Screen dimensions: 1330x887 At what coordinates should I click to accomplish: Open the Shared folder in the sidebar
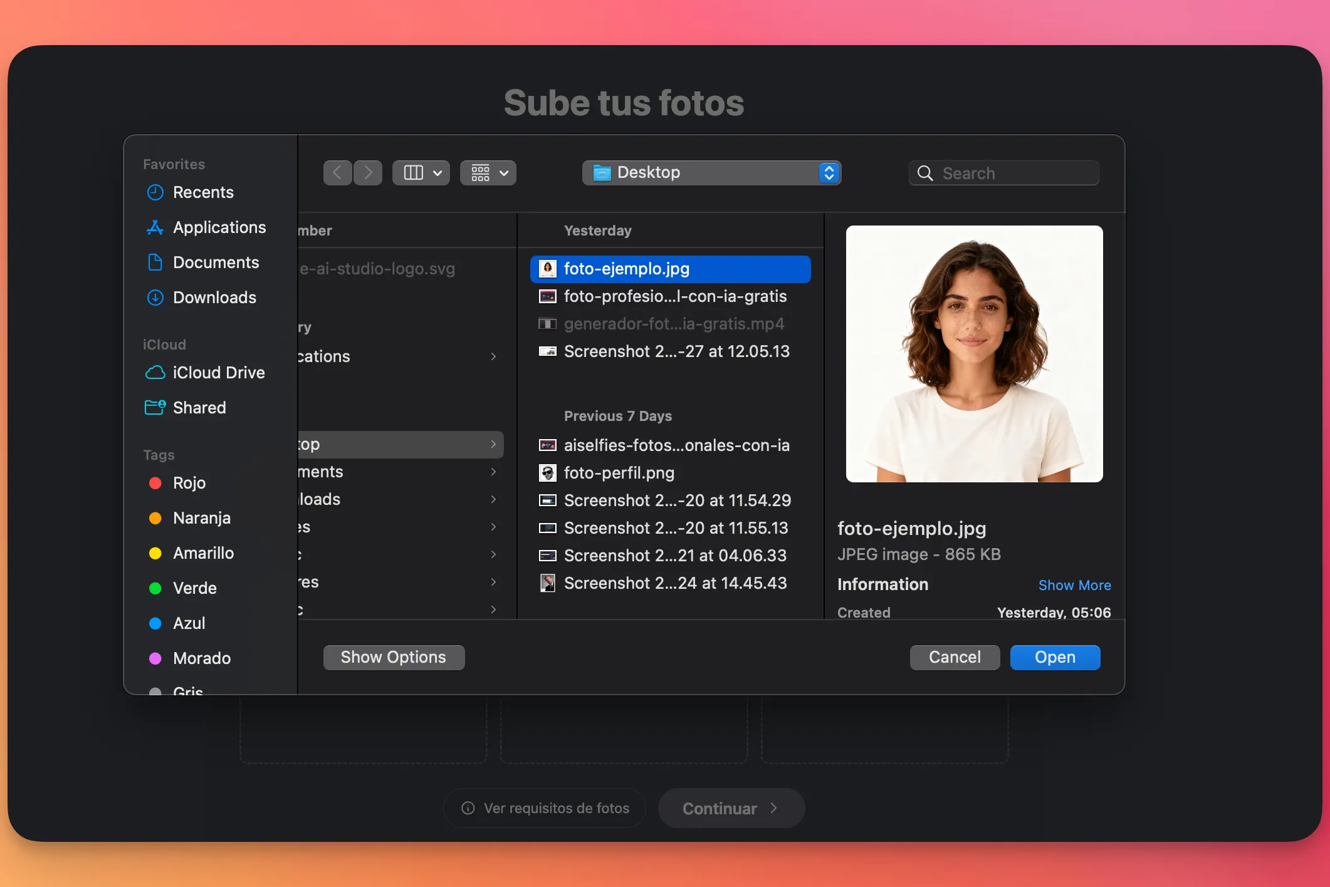point(199,408)
